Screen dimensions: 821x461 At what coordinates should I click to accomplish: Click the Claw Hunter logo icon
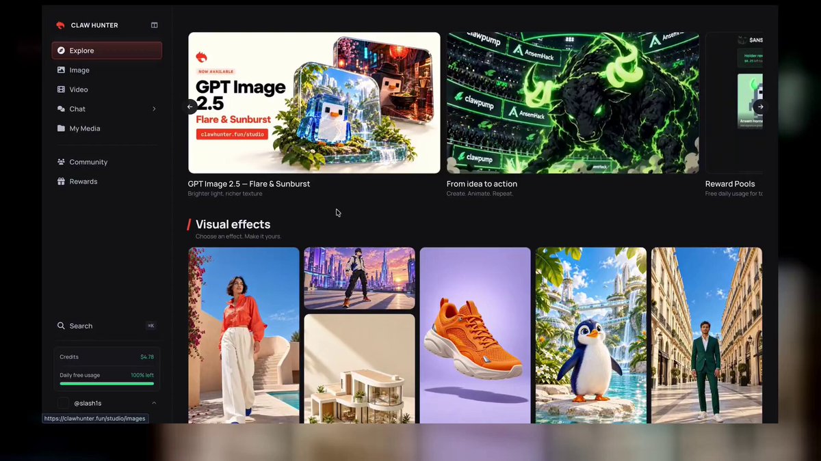pos(60,25)
